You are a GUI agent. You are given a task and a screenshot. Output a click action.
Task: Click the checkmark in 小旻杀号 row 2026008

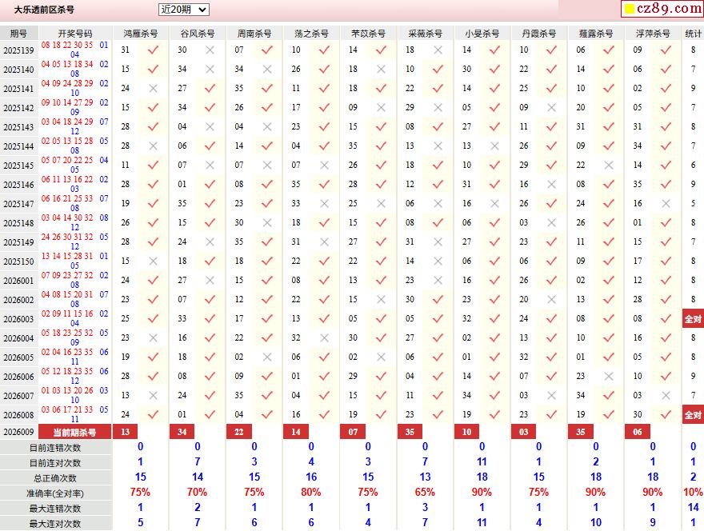[494, 414]
